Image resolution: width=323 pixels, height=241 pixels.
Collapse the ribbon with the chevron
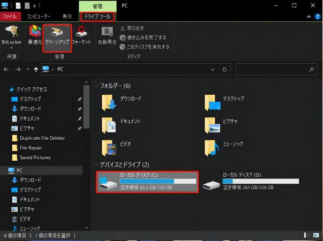tap(309, 17)
